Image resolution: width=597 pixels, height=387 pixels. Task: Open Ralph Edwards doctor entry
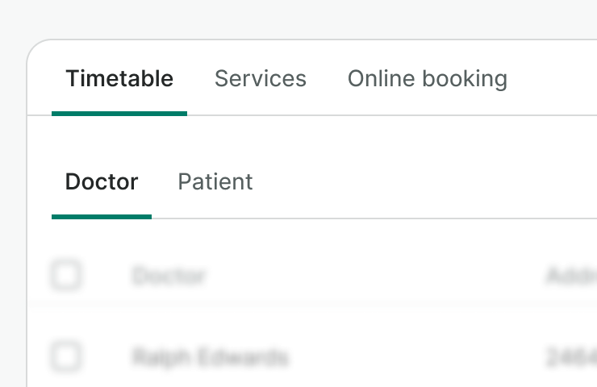click(210, 356)
